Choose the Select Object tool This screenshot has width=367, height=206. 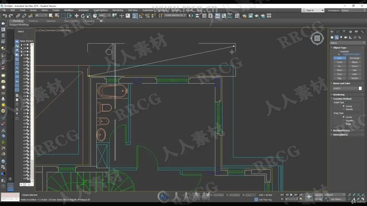[x=51, y=16]
